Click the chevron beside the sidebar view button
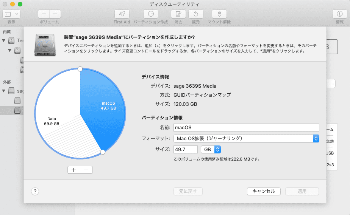The image size is (350, 215). 17,14
